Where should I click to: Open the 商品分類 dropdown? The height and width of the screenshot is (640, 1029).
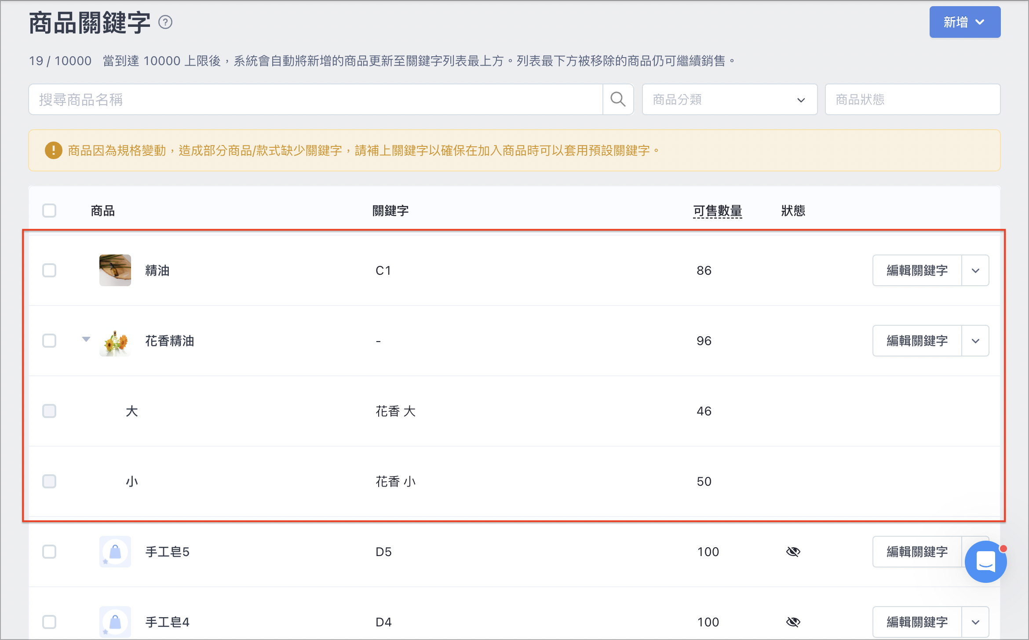click(x=730, y=99)
